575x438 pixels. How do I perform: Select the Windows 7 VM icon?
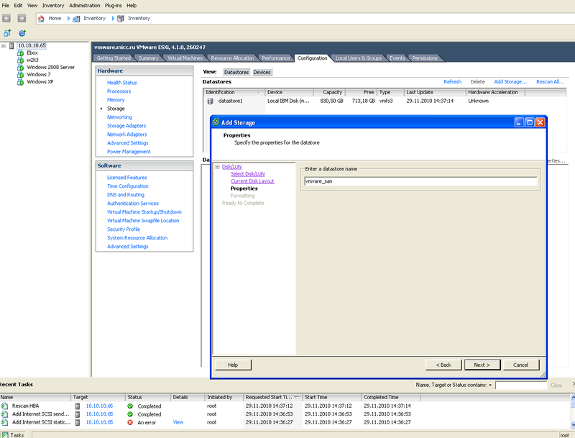[x=21, y=75]
